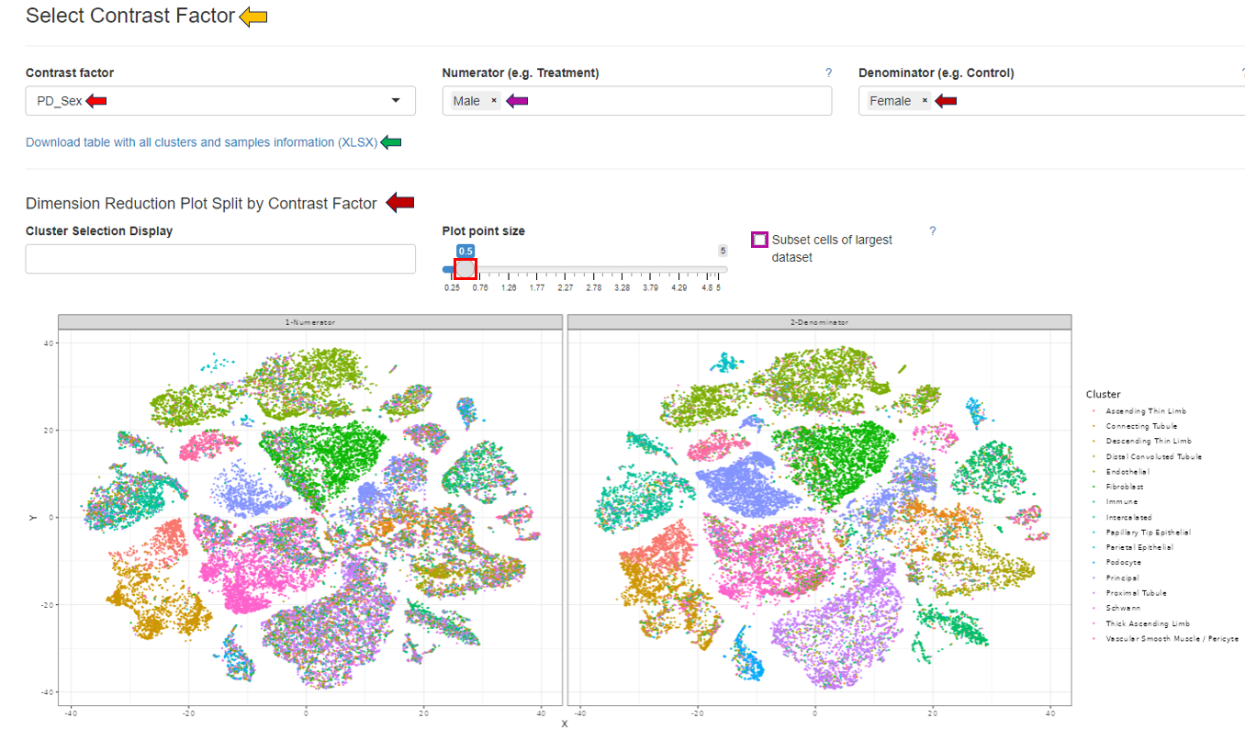
Task: Enable Subset cells of largest dataset checkbox
Action: 759,241
